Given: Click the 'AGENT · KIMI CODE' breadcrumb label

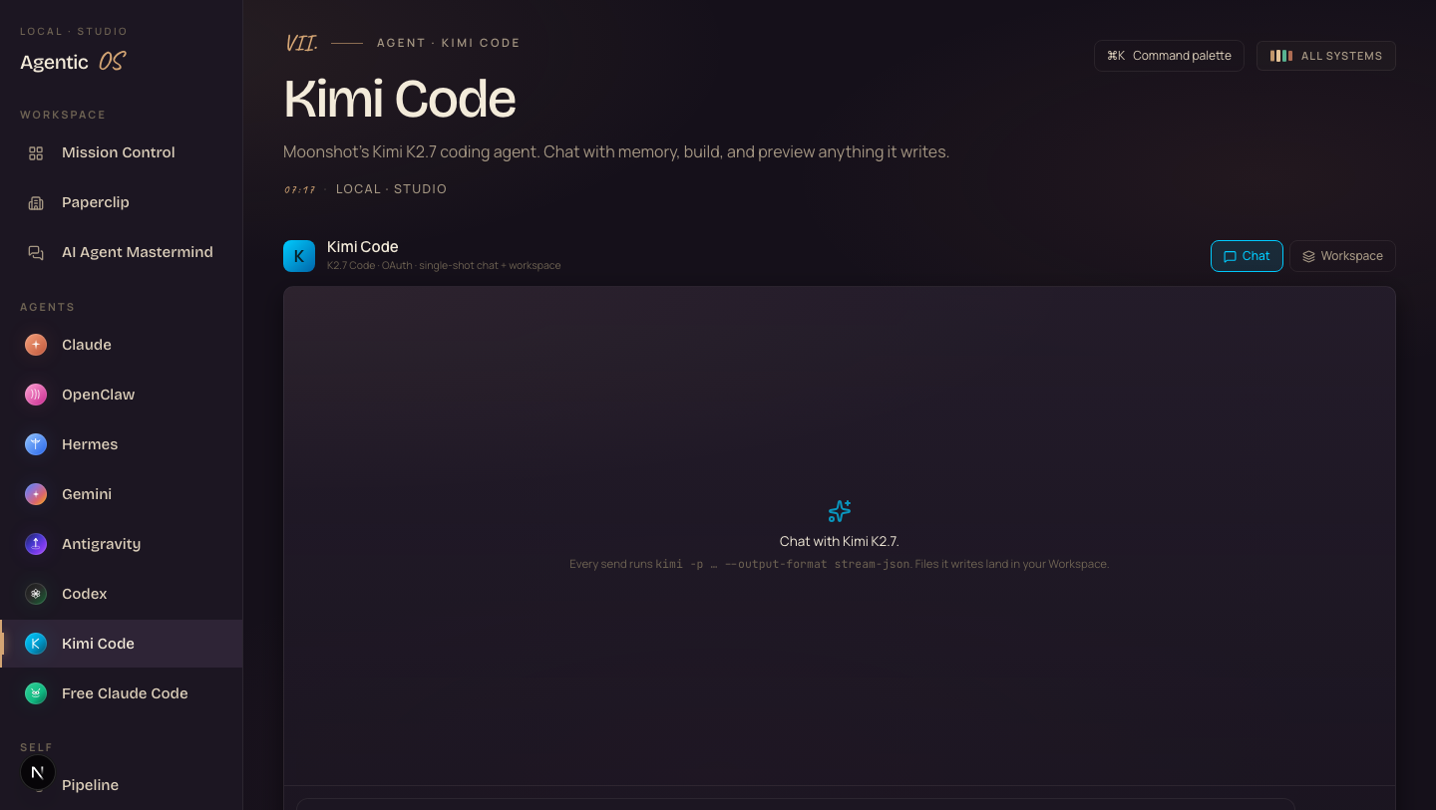Looking at the screenshot, I should tap(449, 43).
